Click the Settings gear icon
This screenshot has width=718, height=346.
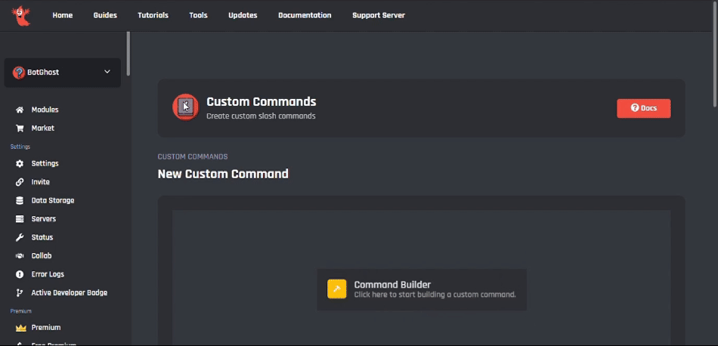click(20, 163)
